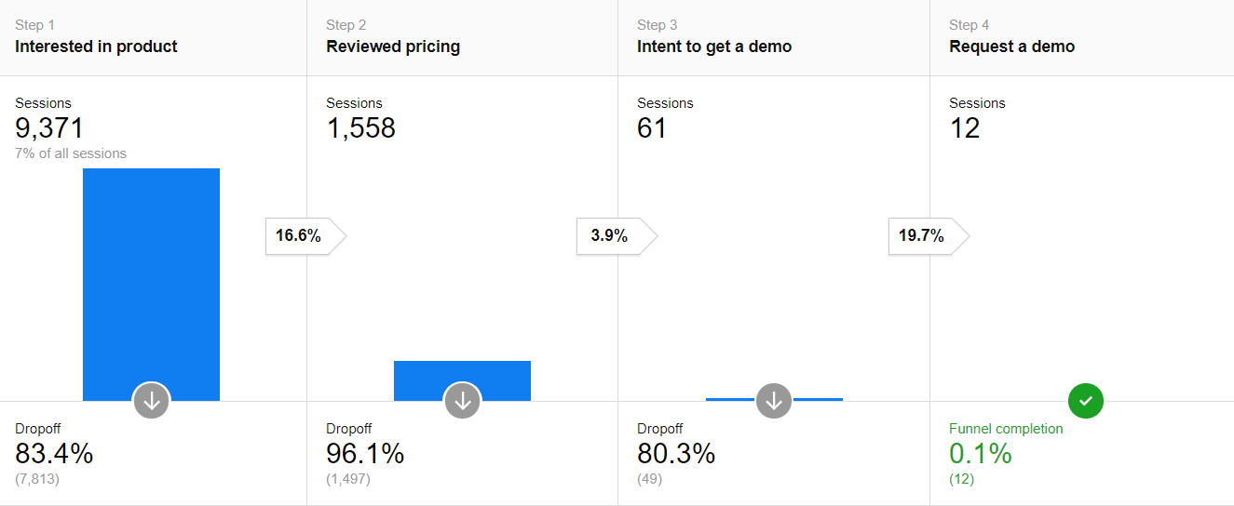Viewport: 1234px width, 506px height.
Task: Click the 83.4% dropoff value
Action: coord(54,454)
